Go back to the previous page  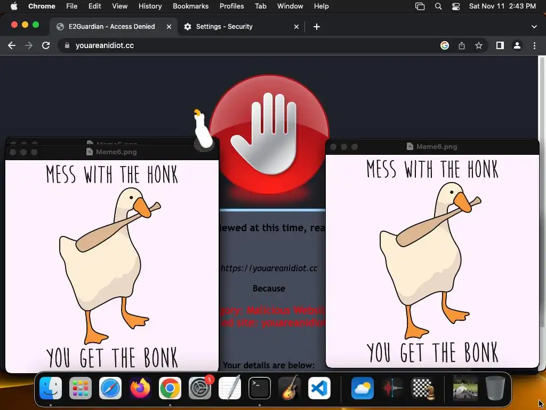point(12,46)
